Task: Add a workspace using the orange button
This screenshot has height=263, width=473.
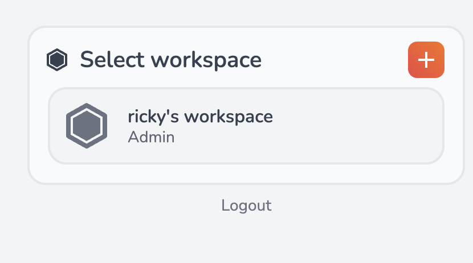Action: tap(426, 60)
